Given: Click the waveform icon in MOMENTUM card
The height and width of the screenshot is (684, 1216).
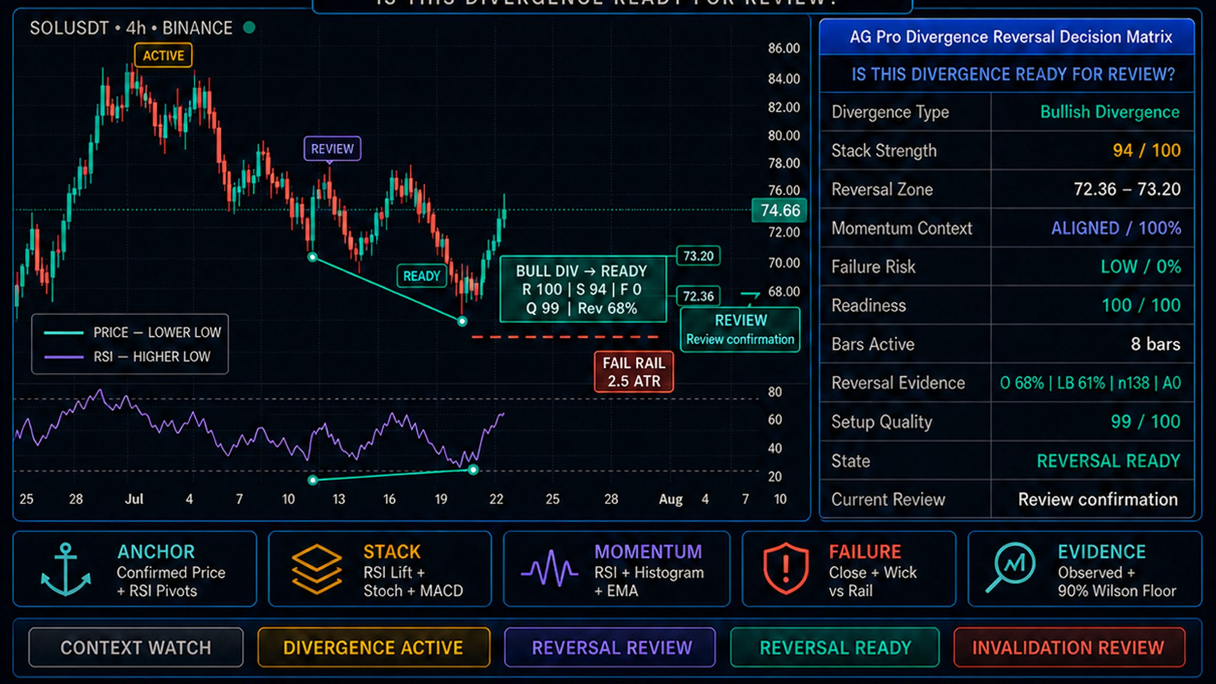Looking at the screenshot, I should tap(550, 568).
